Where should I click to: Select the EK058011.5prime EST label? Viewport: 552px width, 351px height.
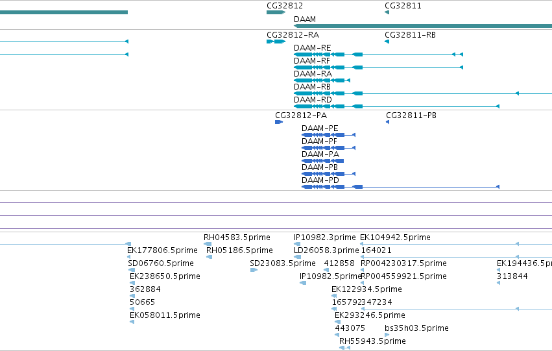[x=165, y=316]
